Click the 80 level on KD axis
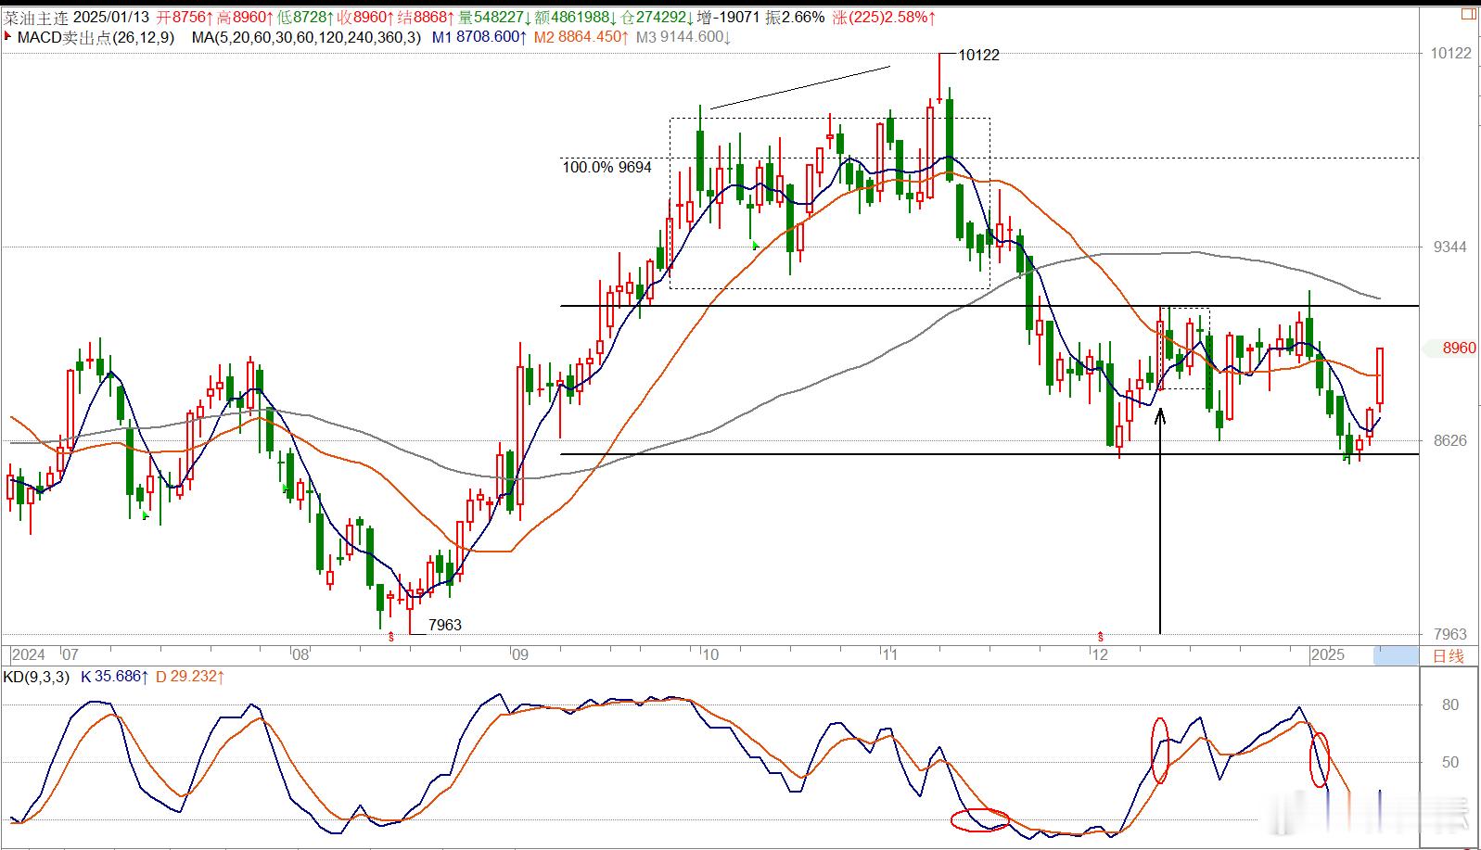The width and height of the screenshot is (1481, 850). point(1450,704)
